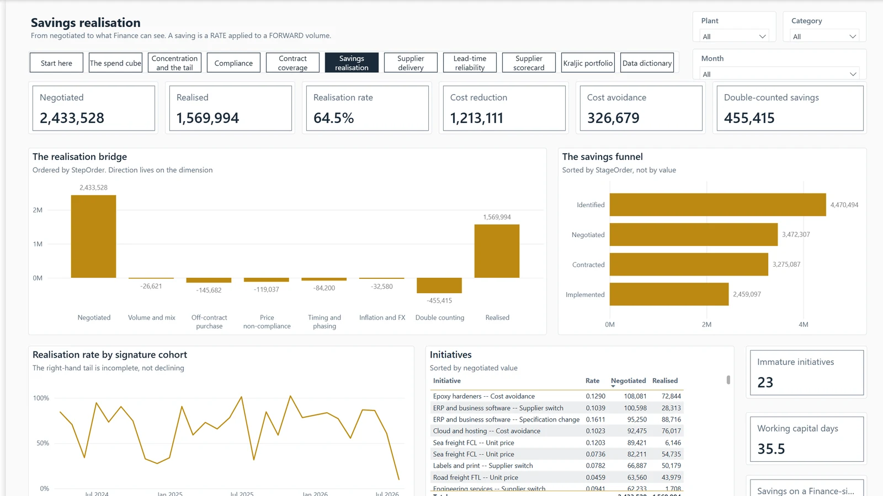Switch to Supplier delivery page
This screenshot has width=883, height=496.
pyautogui.click(x=411, y=63)
